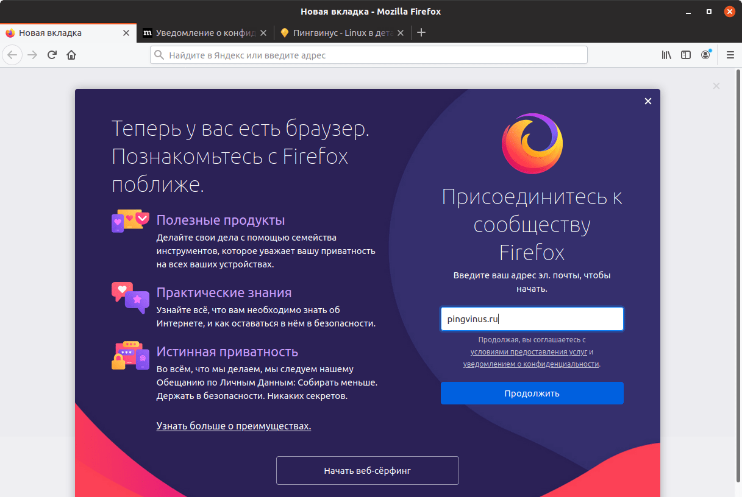Click the email field containing pingvinus.ru
Screen dimensions: 742x497
(532, 319)
